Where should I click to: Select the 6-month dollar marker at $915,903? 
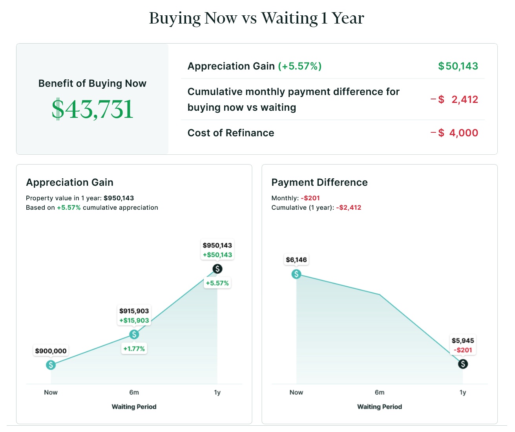134,334
